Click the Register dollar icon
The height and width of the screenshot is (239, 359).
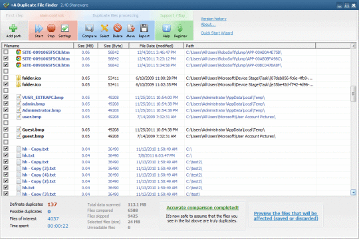[x=180, y=28]
